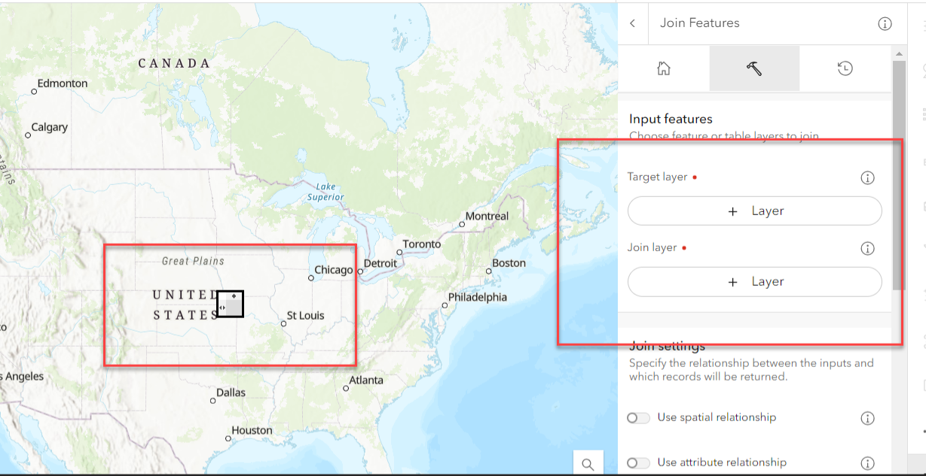Show info for Target layer
The width and height of the screenshot is (926, 476).
[x=867, y=178]
